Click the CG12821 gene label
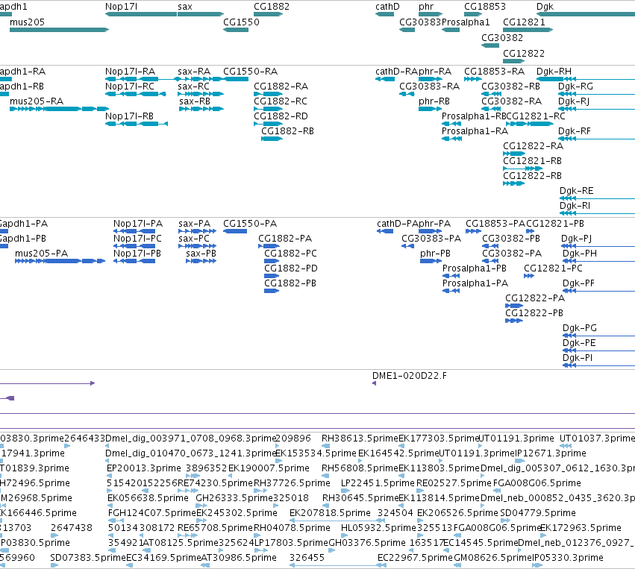This screenshot has height=569, width=635. [x=524, y=22]
